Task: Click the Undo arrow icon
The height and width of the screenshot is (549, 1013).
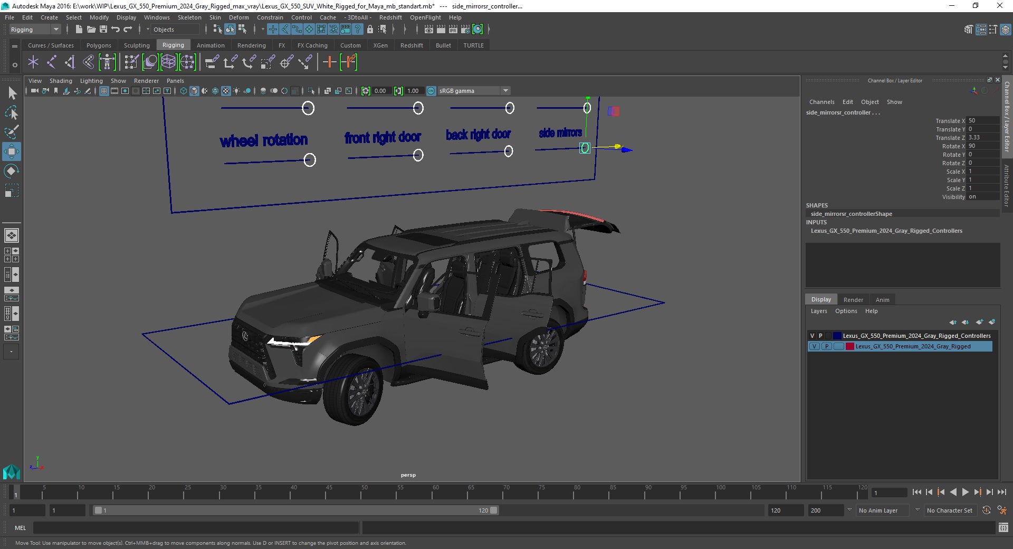Action: 116,30
